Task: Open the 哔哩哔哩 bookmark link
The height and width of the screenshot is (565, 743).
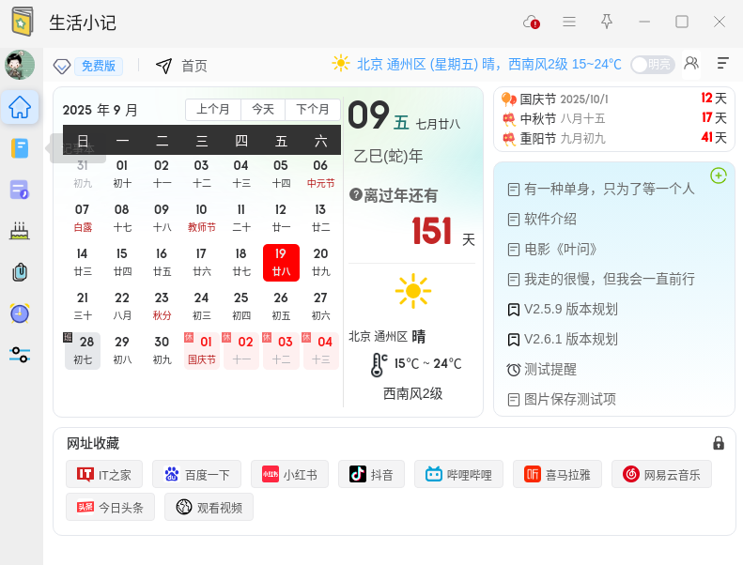Action: (459, 475)
